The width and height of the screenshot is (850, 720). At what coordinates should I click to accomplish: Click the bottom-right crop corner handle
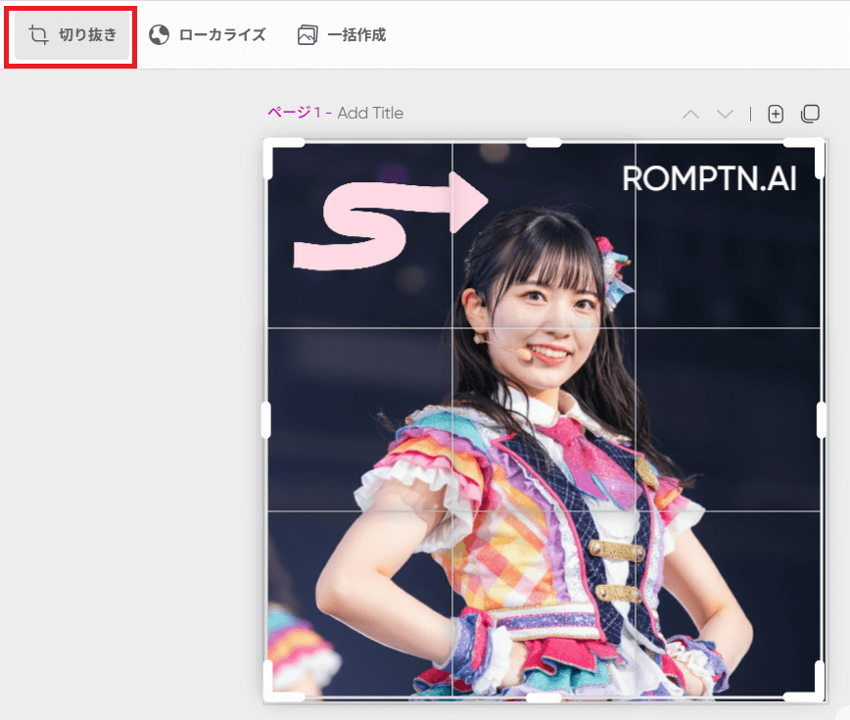click(817, 693)
